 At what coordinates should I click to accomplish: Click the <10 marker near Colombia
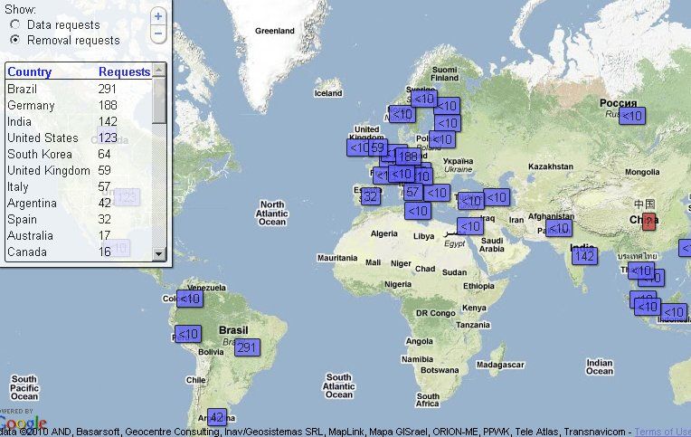190,299
